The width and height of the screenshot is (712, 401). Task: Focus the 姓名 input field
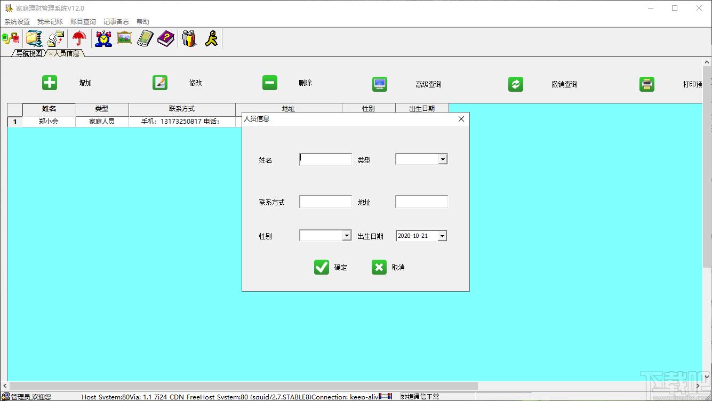326,159
